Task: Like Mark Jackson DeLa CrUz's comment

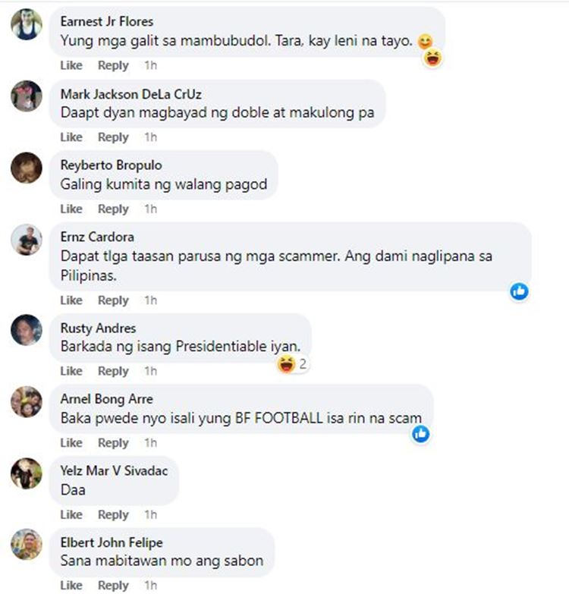Action: pyautogui.click(x=71, y=137)
